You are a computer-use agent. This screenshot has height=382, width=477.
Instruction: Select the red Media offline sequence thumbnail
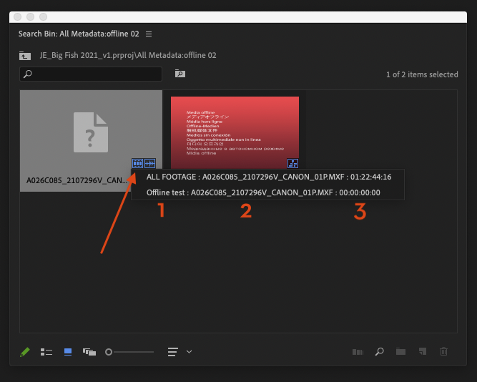[234, 129]
